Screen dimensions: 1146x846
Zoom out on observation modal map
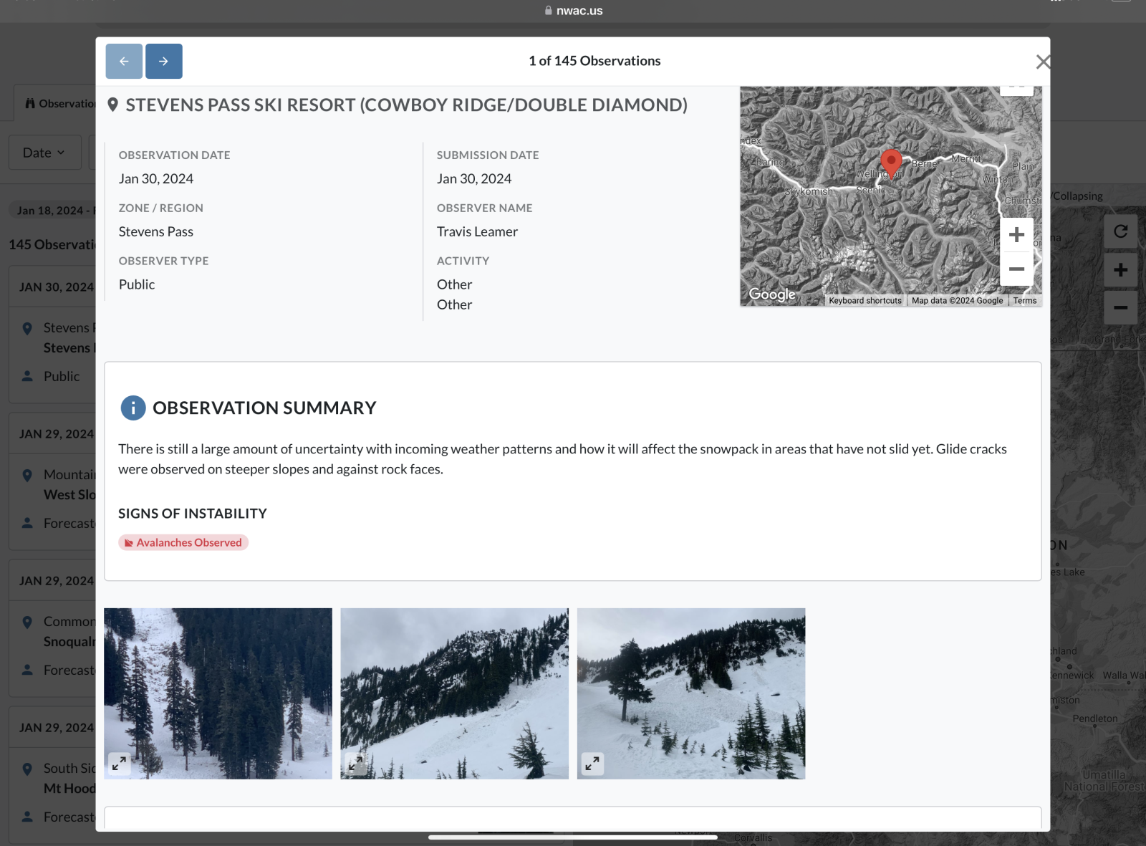point(1016,269)
